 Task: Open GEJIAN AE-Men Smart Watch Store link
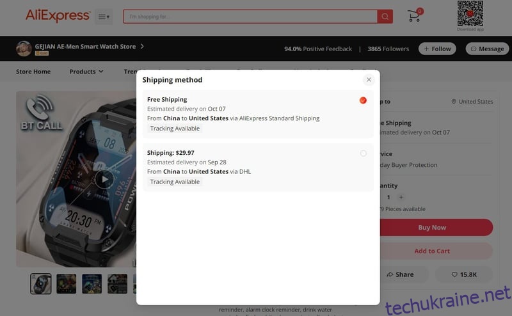85,46
